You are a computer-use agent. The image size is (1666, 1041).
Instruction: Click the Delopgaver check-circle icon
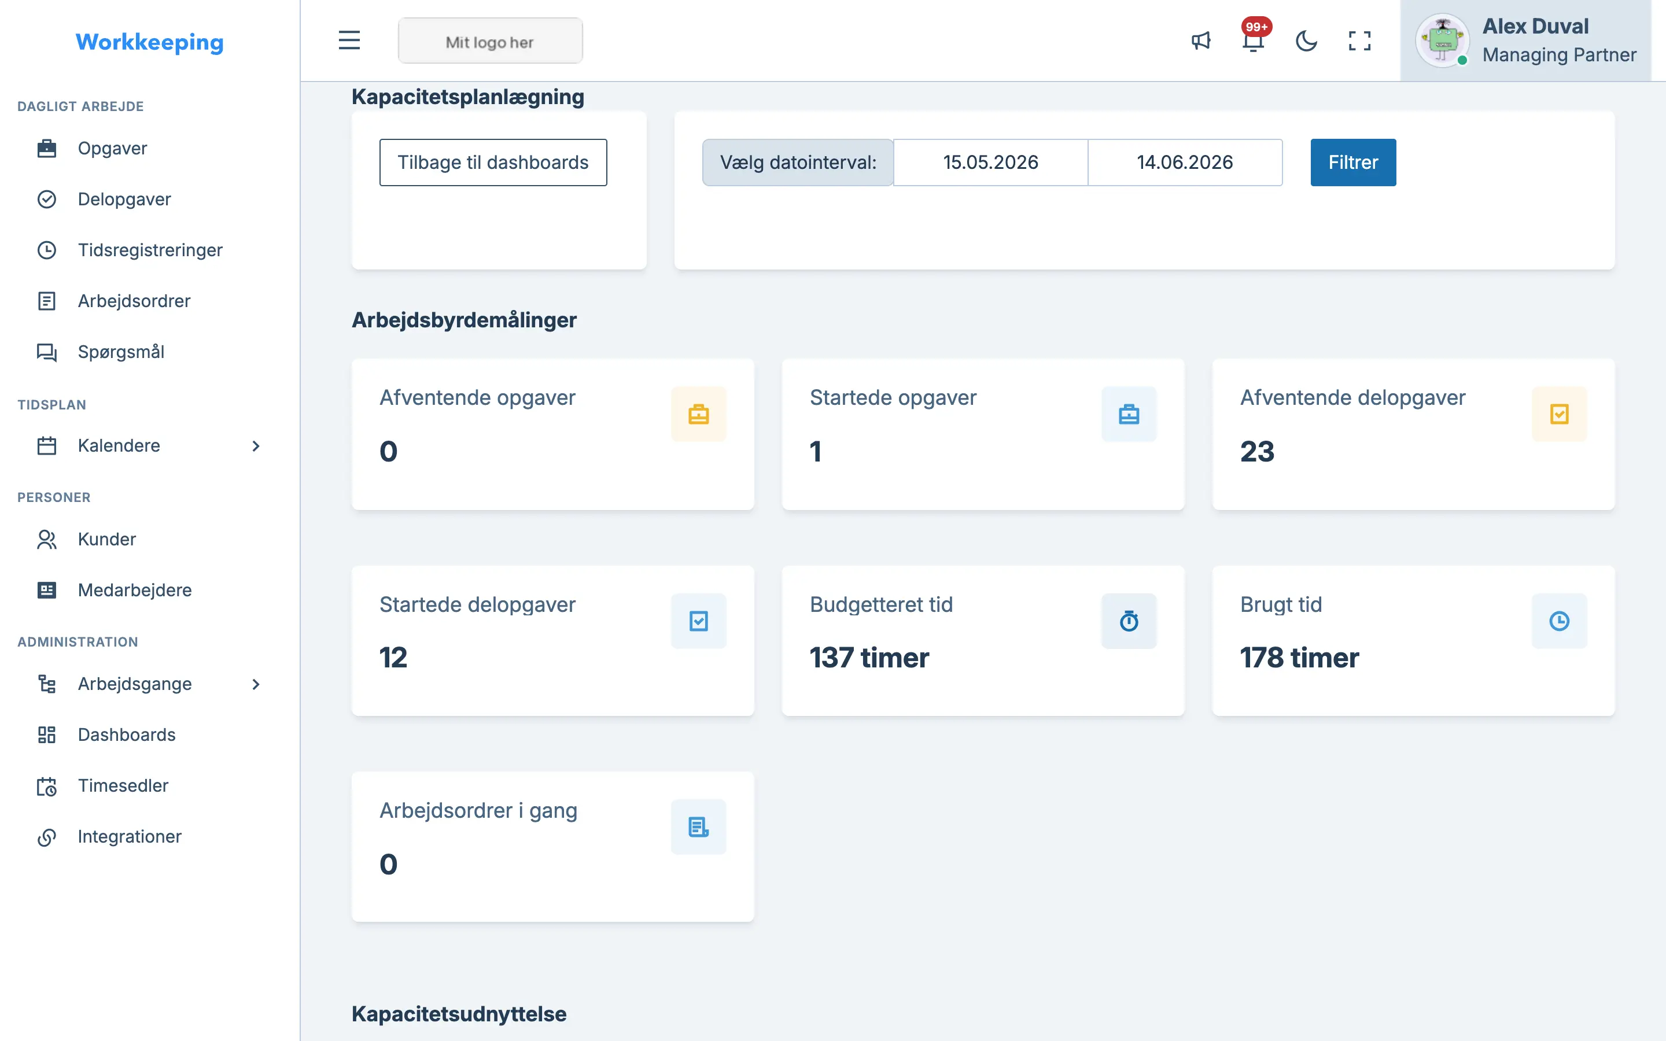pos(46,199)
